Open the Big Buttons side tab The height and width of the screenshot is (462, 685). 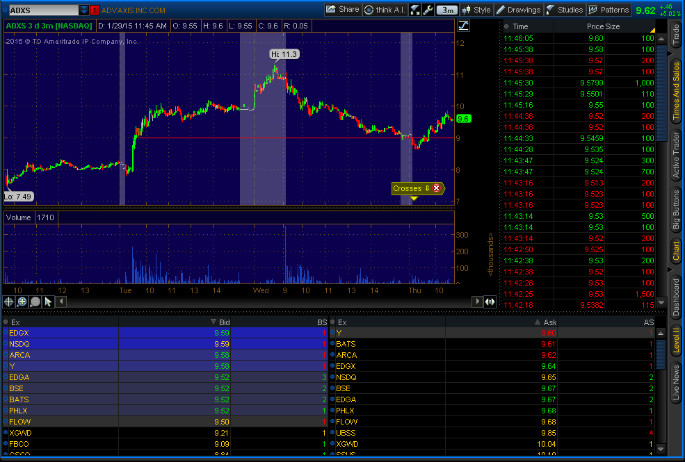click(x=676, y=209)
